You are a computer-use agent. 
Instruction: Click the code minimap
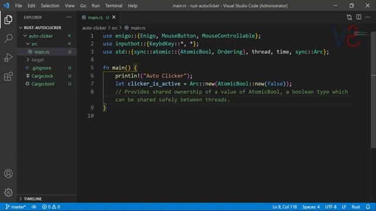(x=362, y=33)
